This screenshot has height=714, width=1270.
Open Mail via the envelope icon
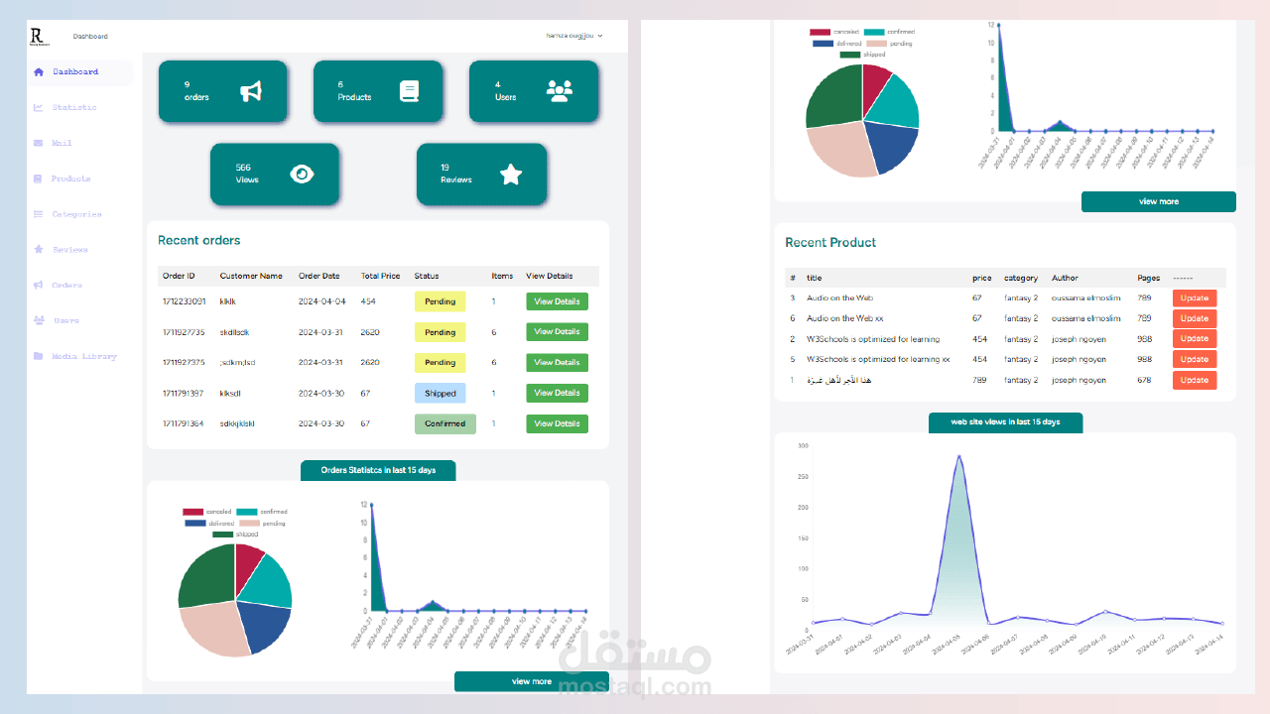coord(39,143)
